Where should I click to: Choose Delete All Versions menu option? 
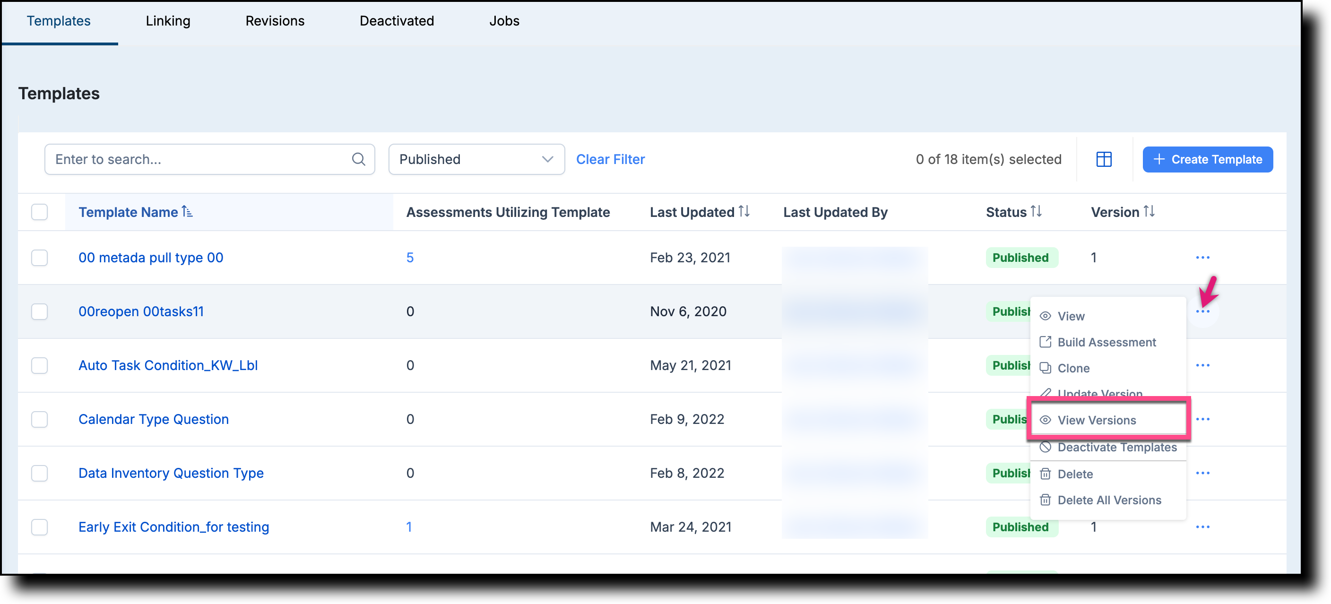(1107, 500)
